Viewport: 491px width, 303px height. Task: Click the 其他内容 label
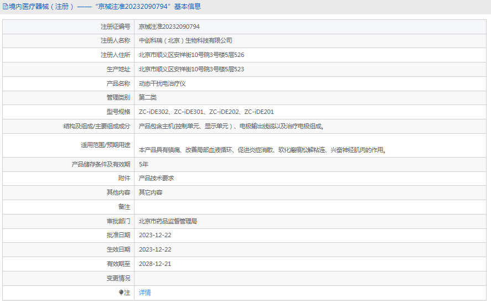118,192
